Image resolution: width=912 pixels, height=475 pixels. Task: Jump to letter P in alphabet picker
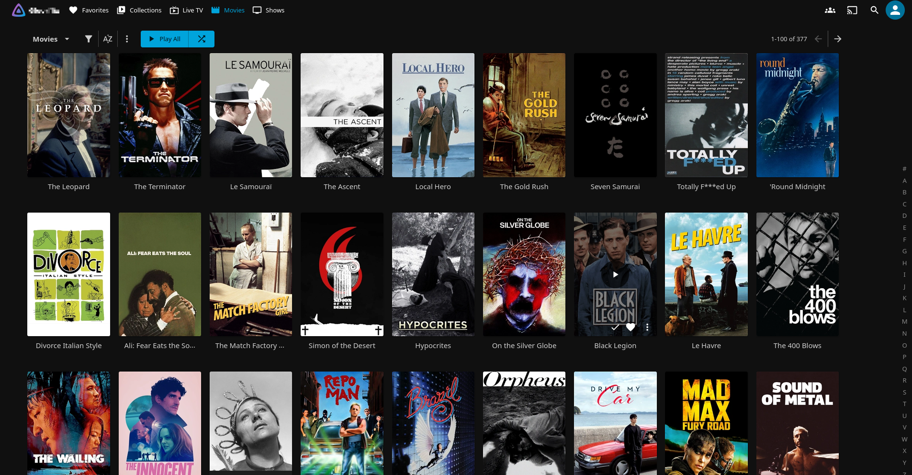click(904, 357)
